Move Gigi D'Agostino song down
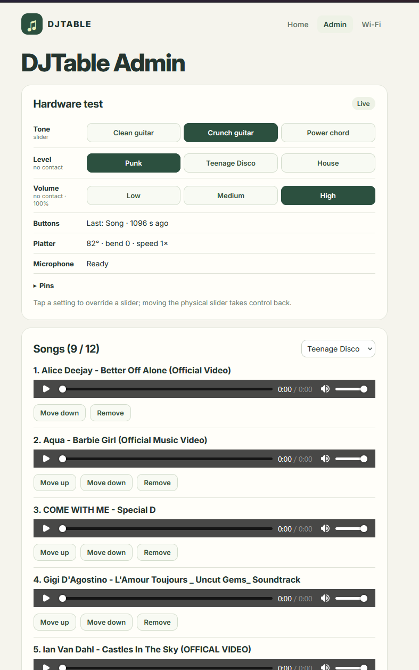This screenshot has height=670, width=419. click(106, 622)
